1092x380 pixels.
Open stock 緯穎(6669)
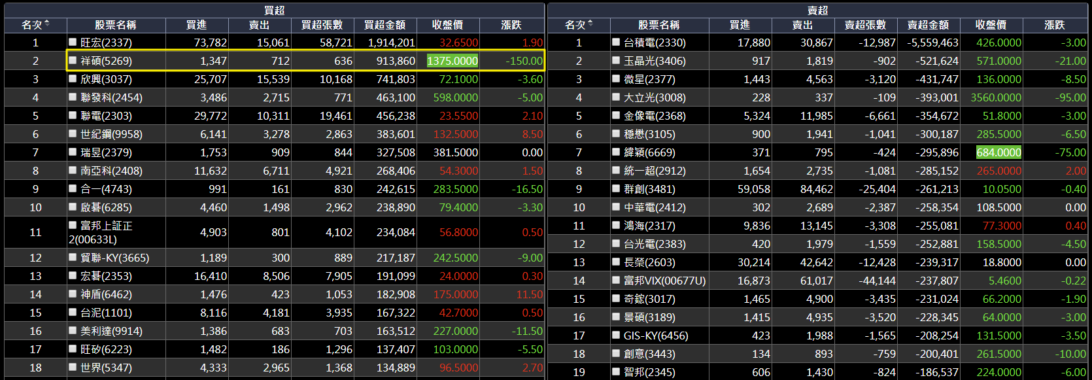coord(649,152)
